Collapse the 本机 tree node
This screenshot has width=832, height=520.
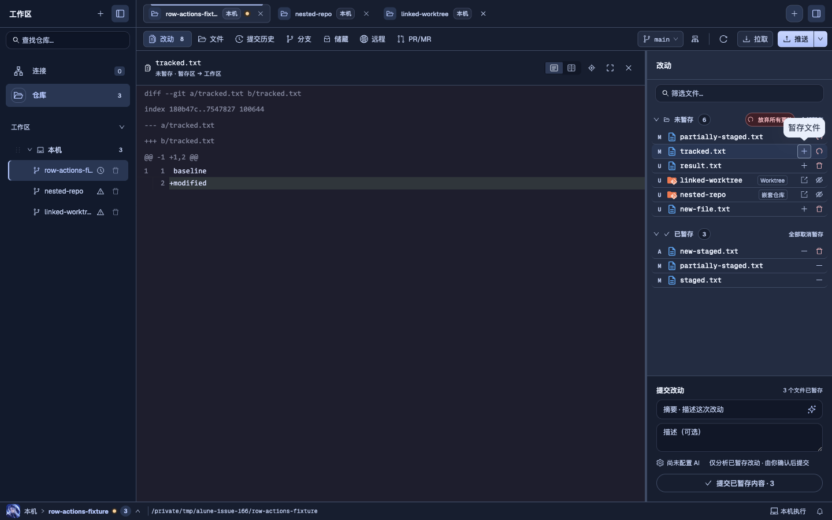point(29,150)
